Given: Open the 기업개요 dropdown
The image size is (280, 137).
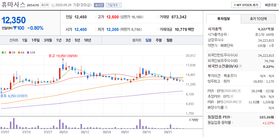Looking at the screenshot, I should (x=114, y=5).
